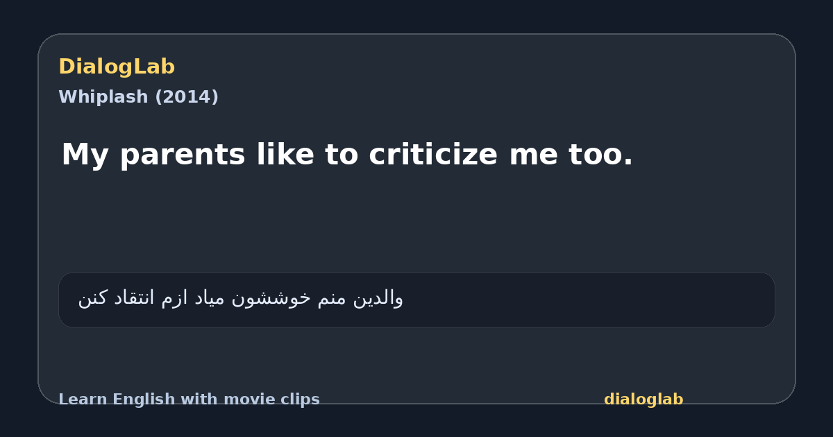Select the word "criticize" in the sentence
Image resolution: width=833 pixels, height=437 pixels.
tap(433, 154)
